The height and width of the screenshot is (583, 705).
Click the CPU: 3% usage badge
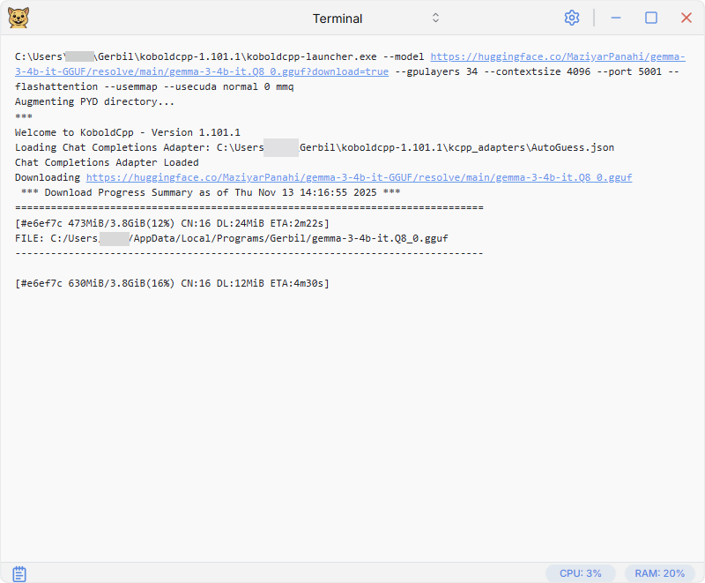(580, 573)
